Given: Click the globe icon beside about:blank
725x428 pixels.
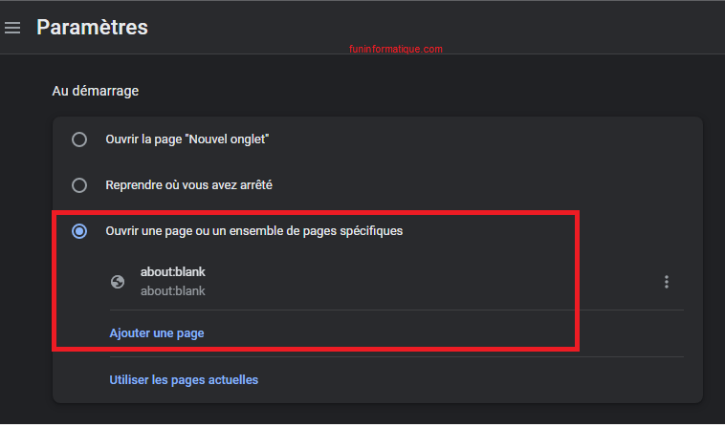Looking at the screenshot, I should click(x=118, y=281).
